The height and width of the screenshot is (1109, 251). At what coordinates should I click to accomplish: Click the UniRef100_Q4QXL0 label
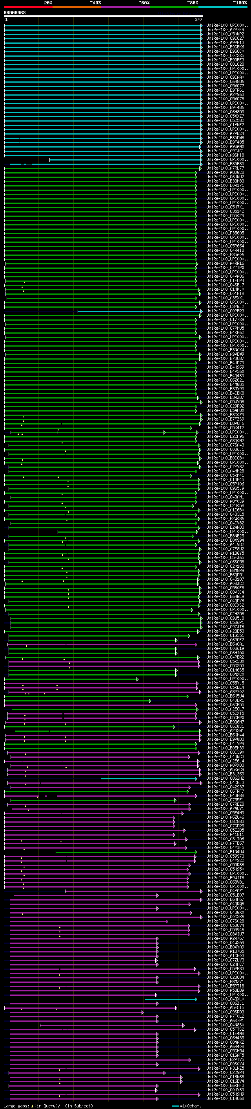(225, 999)
